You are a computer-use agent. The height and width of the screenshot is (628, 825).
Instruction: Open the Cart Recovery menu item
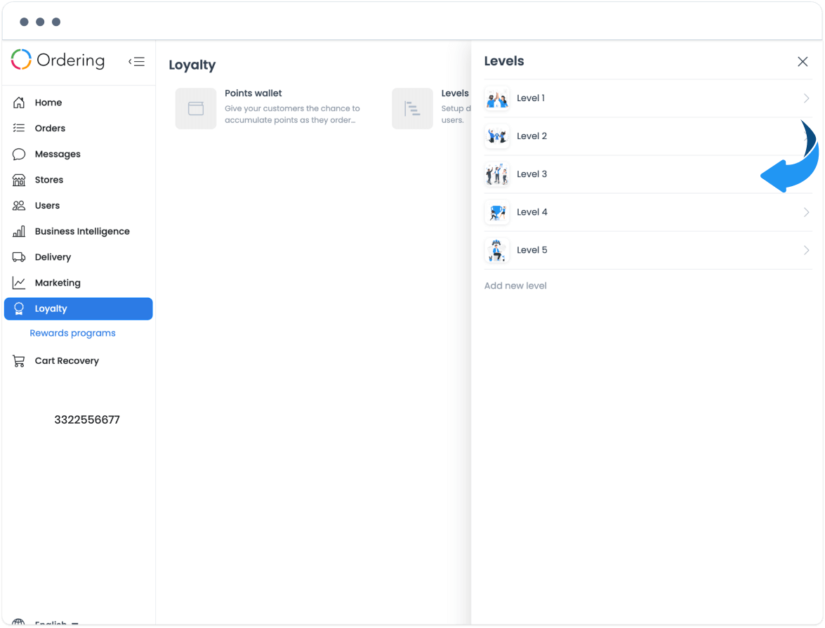79,360
